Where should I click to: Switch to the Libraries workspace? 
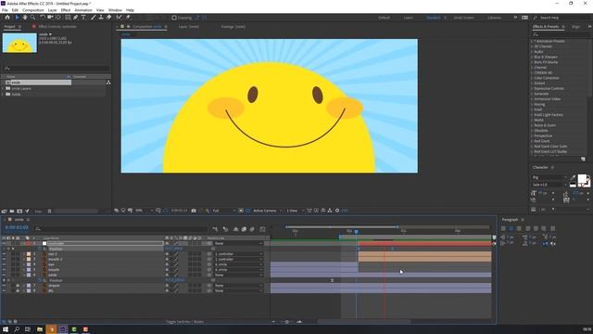coord(494,18)
